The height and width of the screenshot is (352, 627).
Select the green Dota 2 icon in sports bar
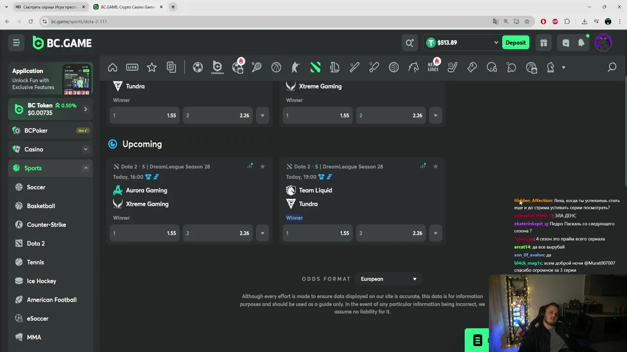315,67
